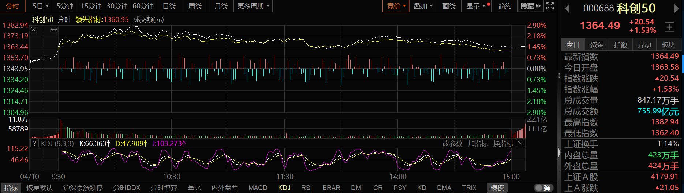Select MACD indicator in bottom bar
Screen dimensions: 684x193
[258, 188]
